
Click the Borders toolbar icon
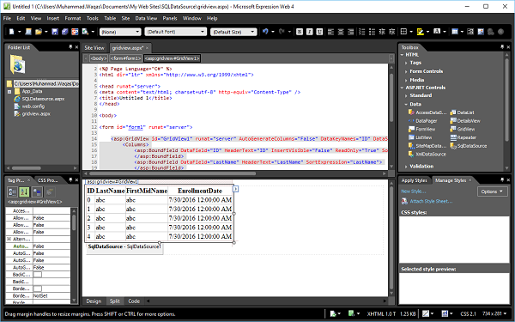pos(403,32)
